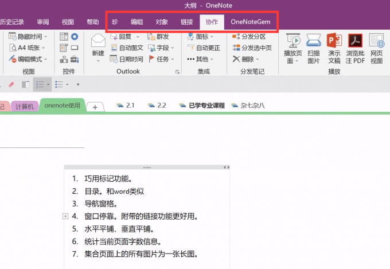The width and height of the screenshot is (390, 269).
Task: Open the numbered list style dropdown
Action: tap(48, 85)
